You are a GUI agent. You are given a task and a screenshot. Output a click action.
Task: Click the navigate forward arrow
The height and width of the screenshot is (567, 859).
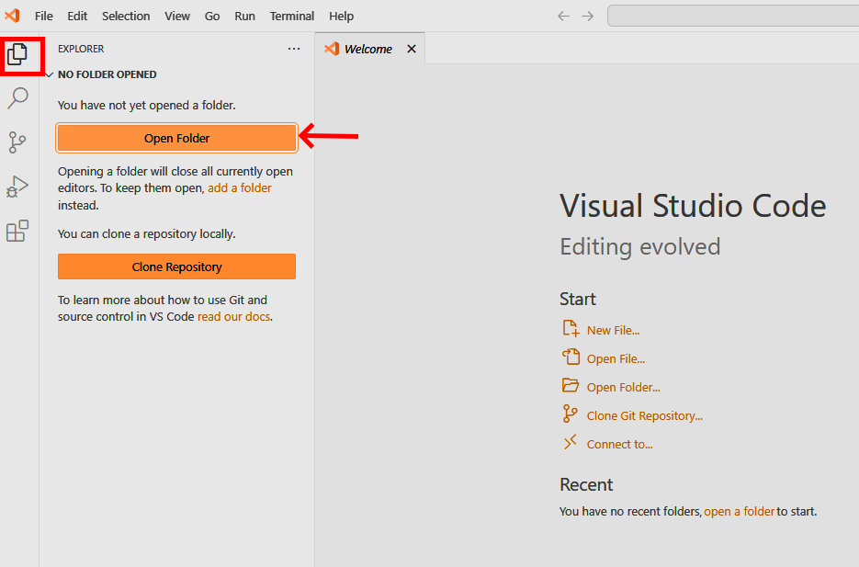[588, 16]
